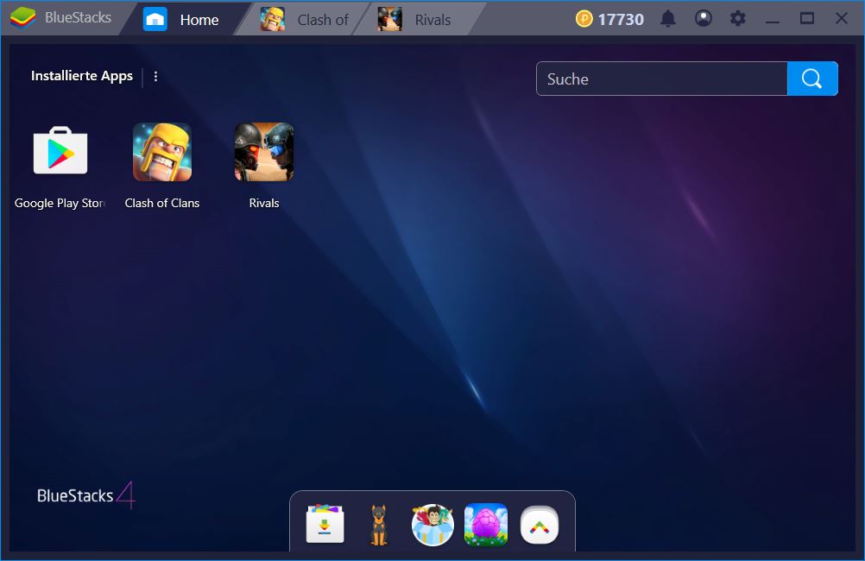Click the Clash of Clans label text
Image resolution: width=865 pixels, height=561 pixels.
(162, 203)
